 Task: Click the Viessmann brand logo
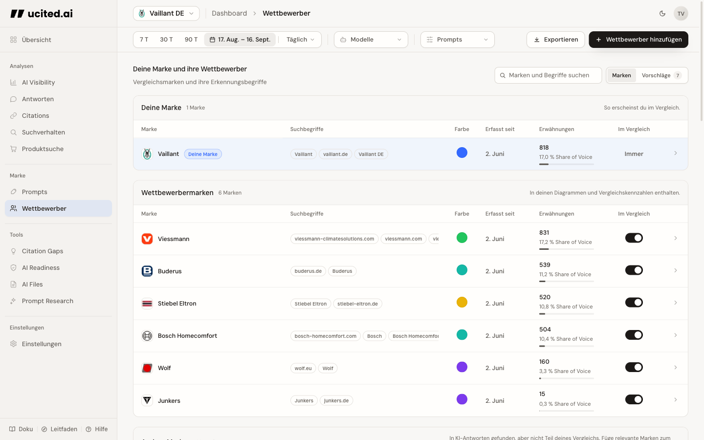147,239
